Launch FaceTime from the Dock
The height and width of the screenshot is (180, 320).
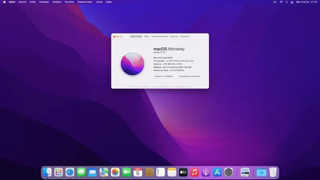point(126,172)
